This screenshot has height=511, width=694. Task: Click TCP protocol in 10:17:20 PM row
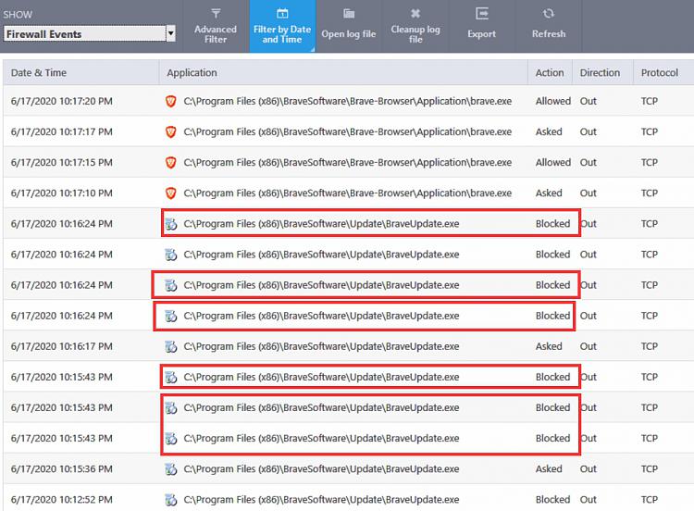click(650, 102)
